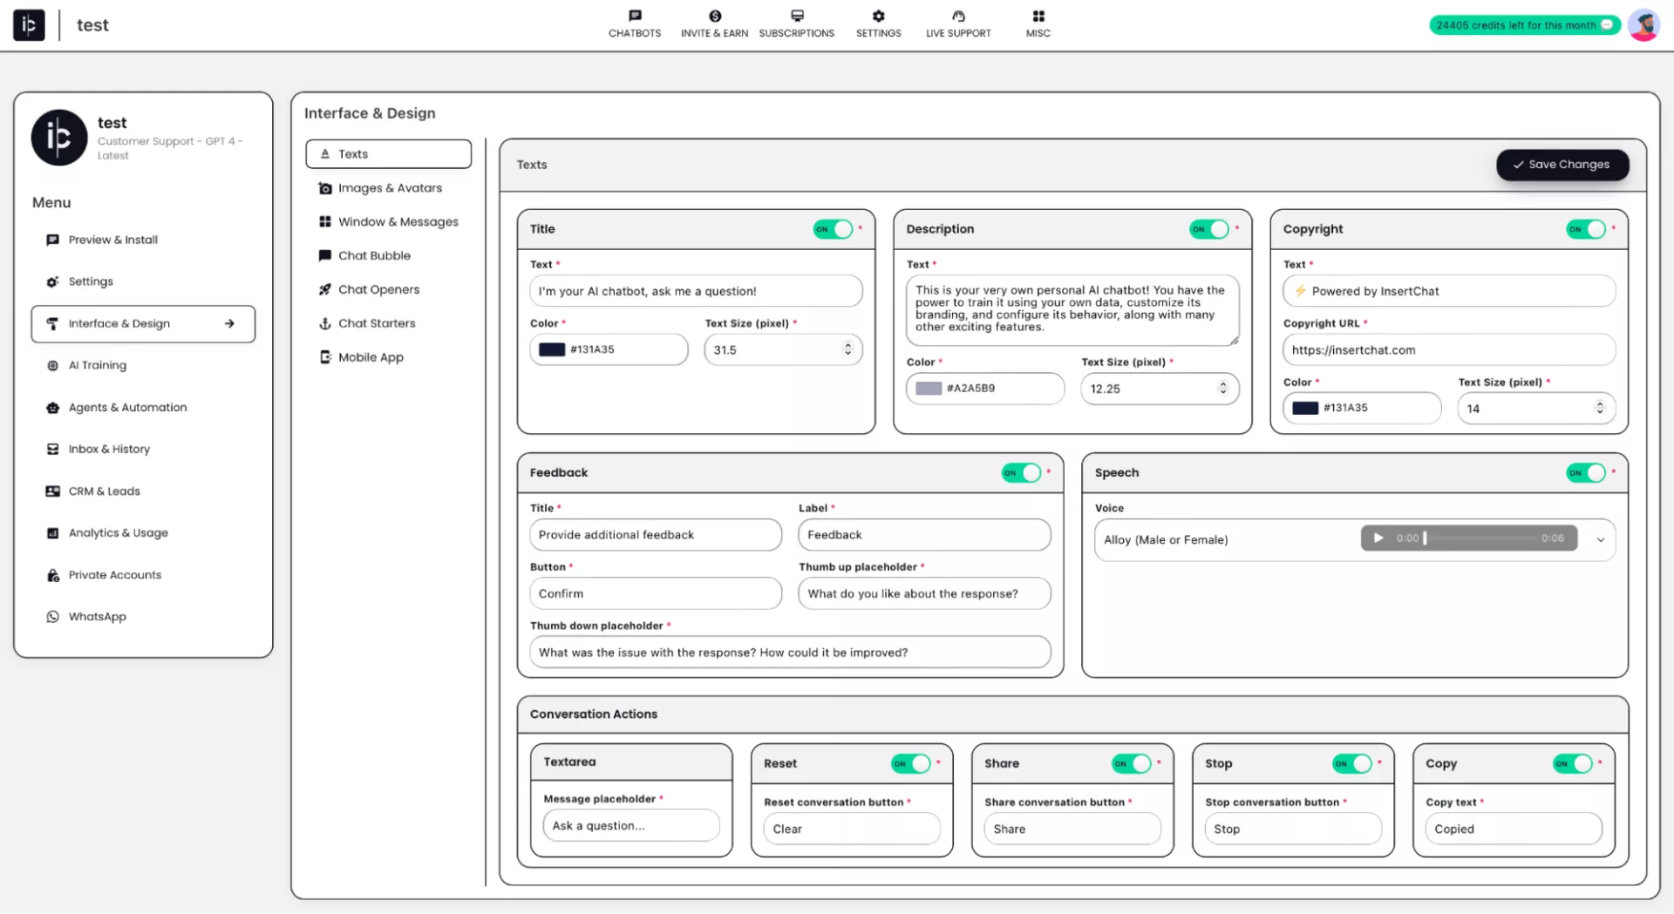Open the Chatbots icon in top navigation
Viewport: 1674px width, 914px height.
click(634, 16)
